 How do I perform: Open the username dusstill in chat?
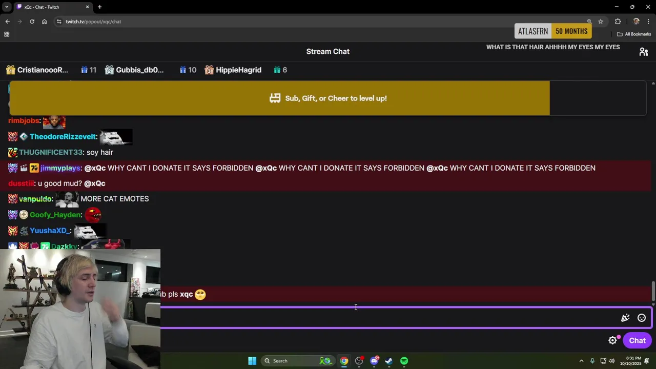tap(21, 183)
